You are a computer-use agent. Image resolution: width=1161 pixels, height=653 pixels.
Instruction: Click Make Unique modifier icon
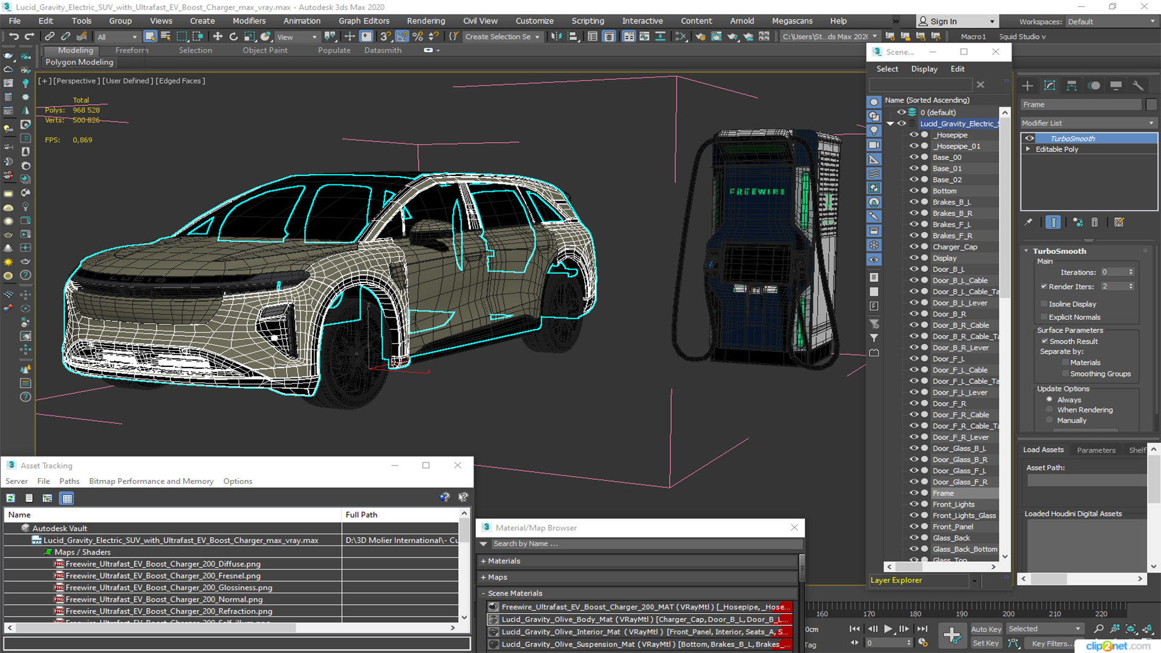coord(1078,223)
